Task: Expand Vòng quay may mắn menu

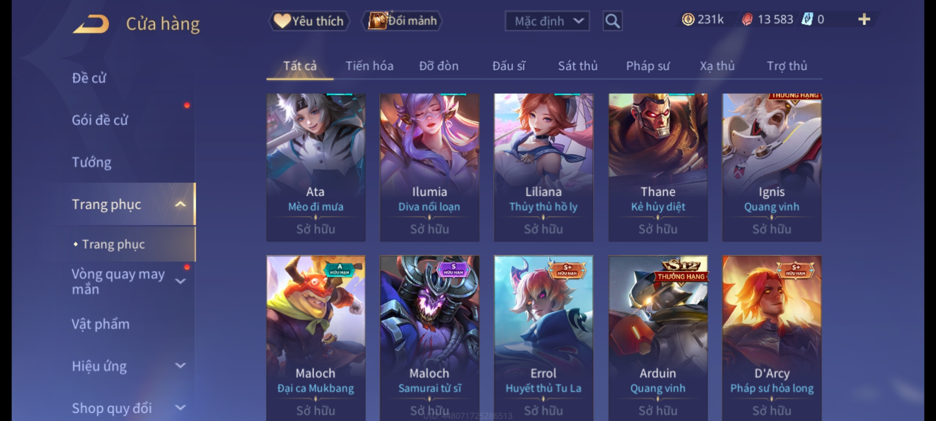Action: click(x=180, y=281)
